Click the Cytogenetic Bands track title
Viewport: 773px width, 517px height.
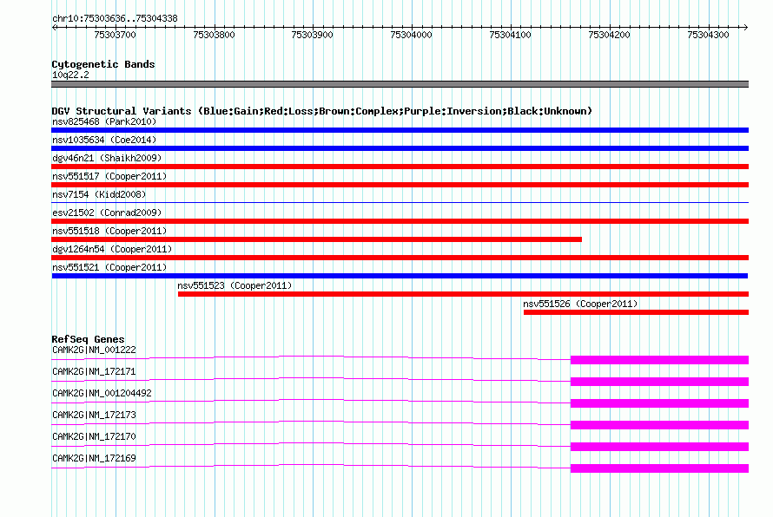point(103,64)
